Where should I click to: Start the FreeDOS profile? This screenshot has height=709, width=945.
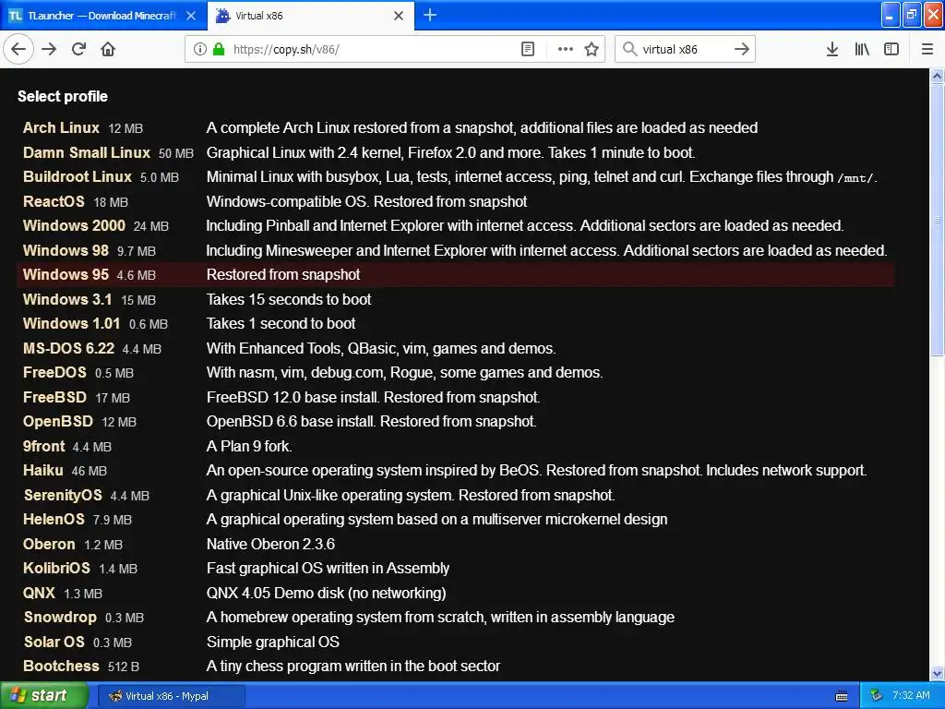(54, 373)
